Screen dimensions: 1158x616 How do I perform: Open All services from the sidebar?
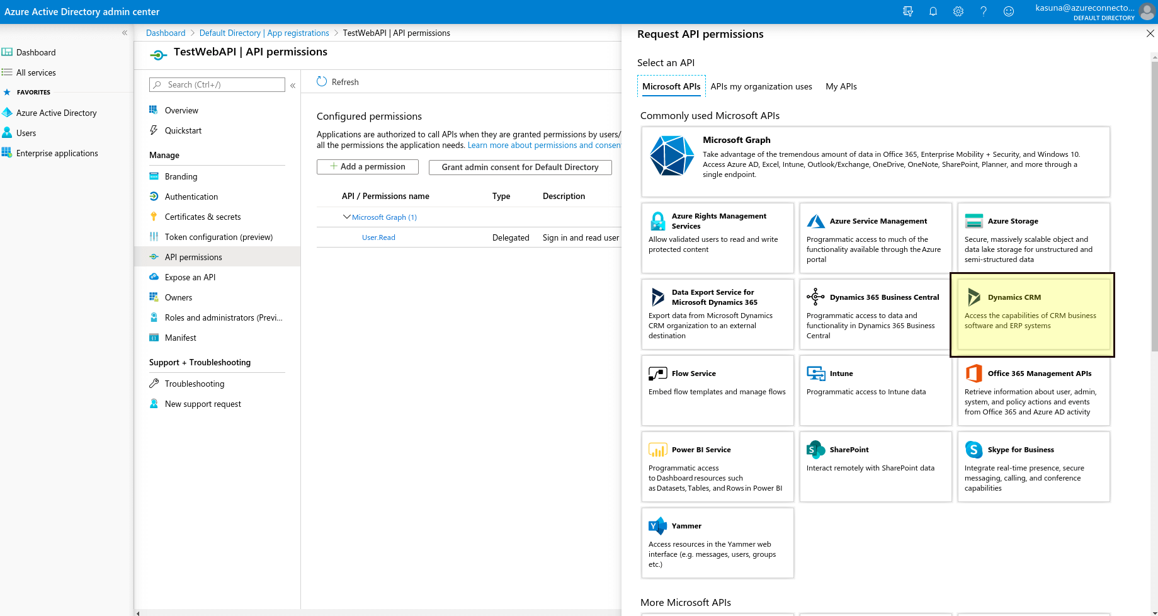35,72
